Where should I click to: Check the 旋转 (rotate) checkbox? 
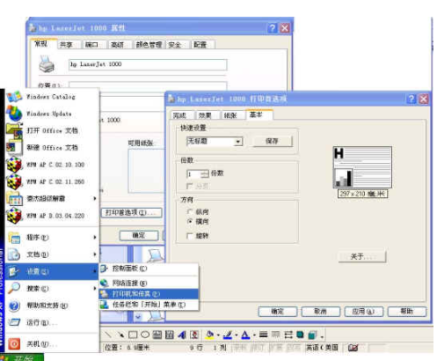[190, 236]
